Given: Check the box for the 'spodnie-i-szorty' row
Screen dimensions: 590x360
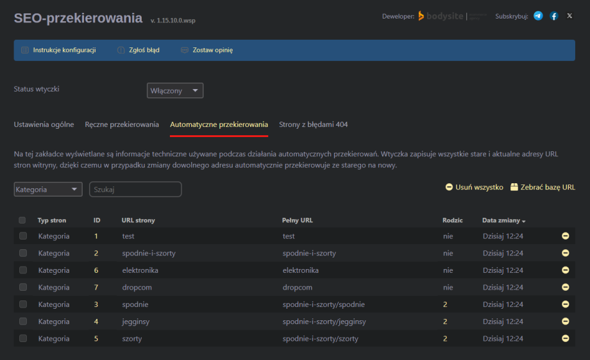Looking at the screenshot, I should point(23,253).
